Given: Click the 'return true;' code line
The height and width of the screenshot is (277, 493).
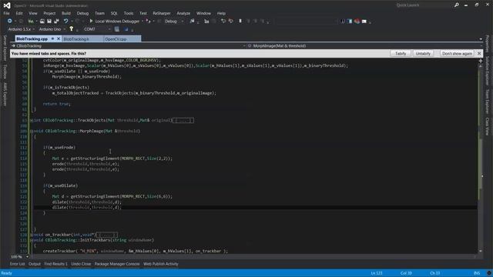Looking at the screenshot, I should 56,104.
